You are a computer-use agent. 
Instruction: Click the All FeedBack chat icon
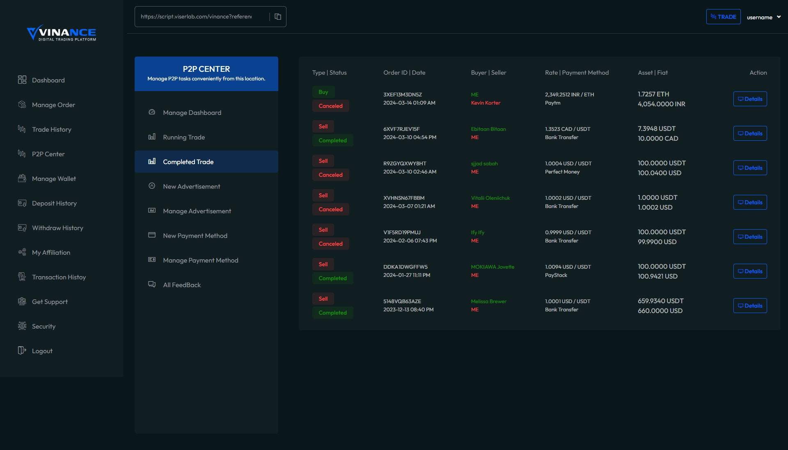[x=152, y=285]
